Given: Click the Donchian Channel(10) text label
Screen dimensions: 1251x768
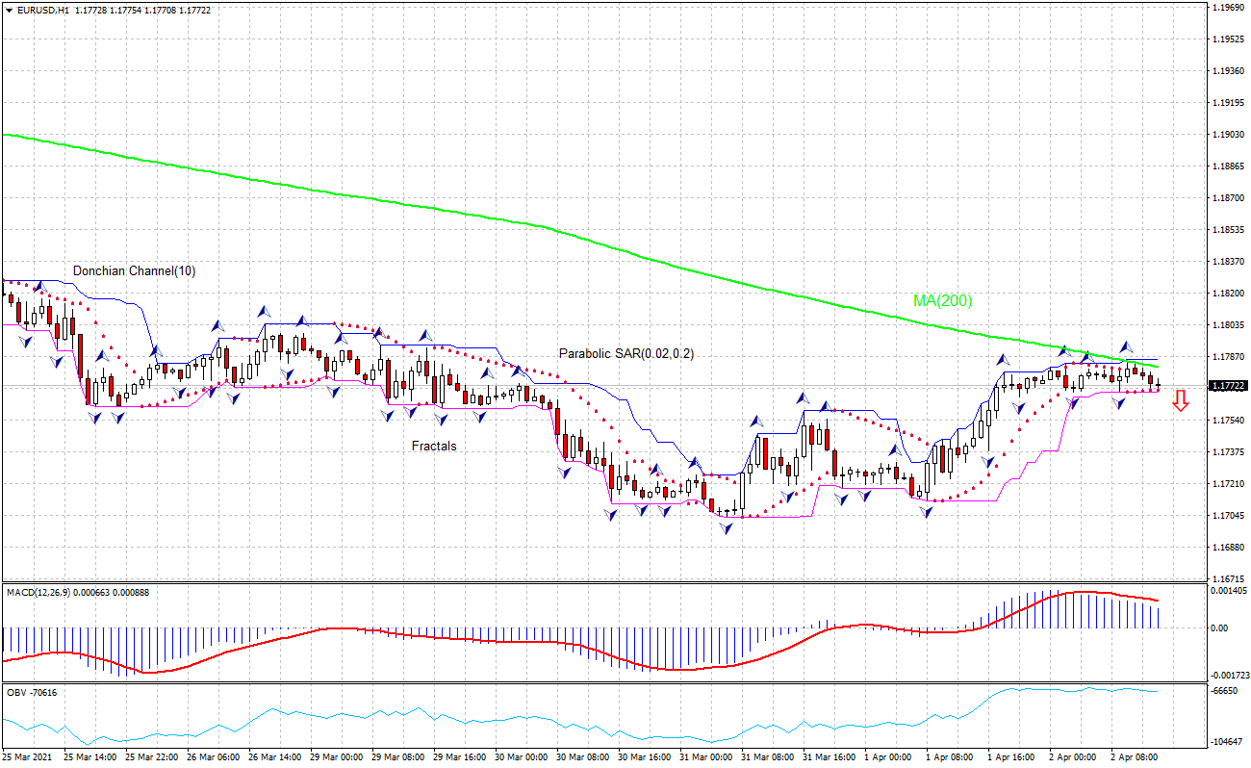Looking at the screenshot, I should 133,272.
